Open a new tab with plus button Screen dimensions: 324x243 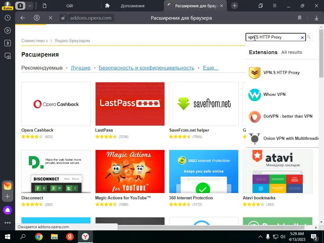(x=234, y=6)
